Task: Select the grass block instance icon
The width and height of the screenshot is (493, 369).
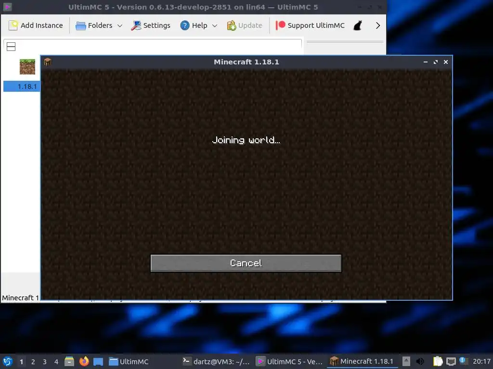Action: coord(27,66)
